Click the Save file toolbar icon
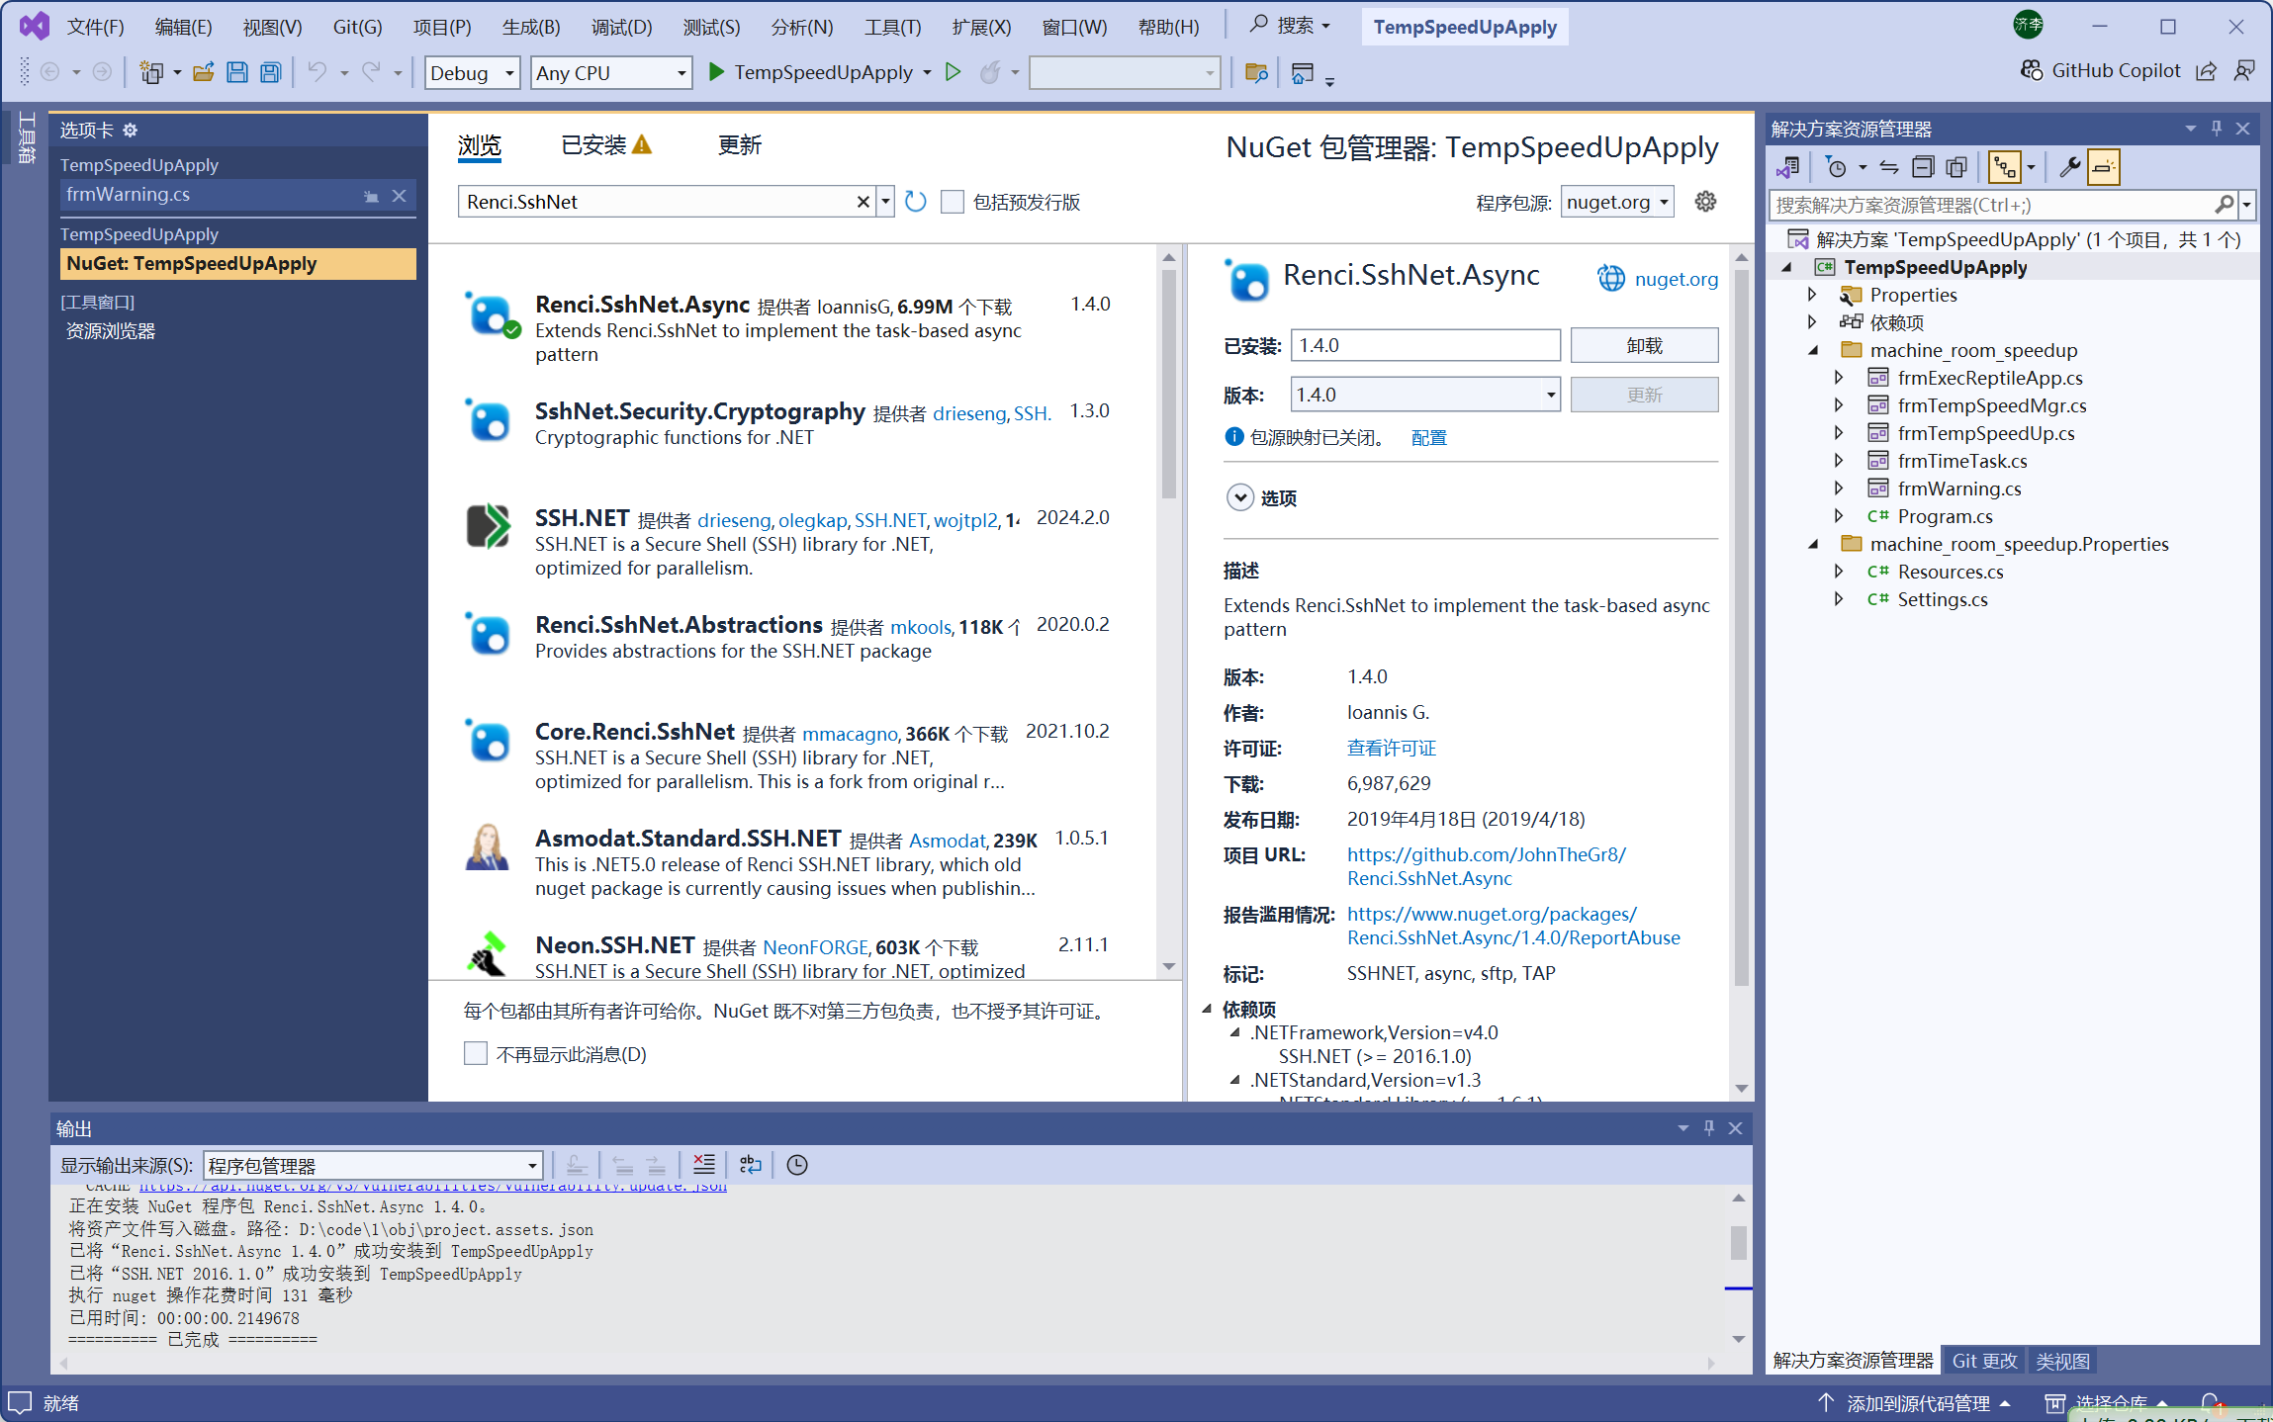This screenshot has width=2273, height=1422. pyautogui.click(x=237, y=72)
